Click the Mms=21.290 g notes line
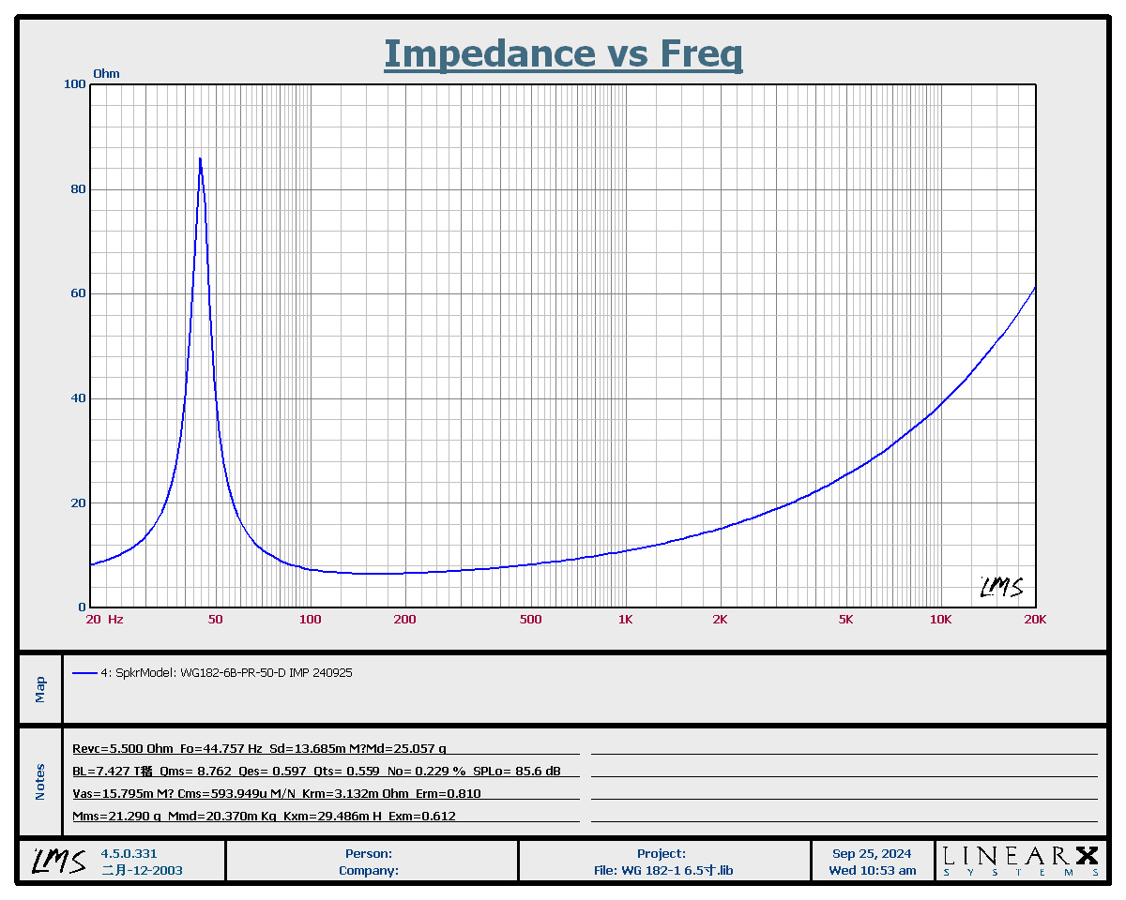Image resolution: width=1126 pixels, height=900 pixels. pos(265,816)
